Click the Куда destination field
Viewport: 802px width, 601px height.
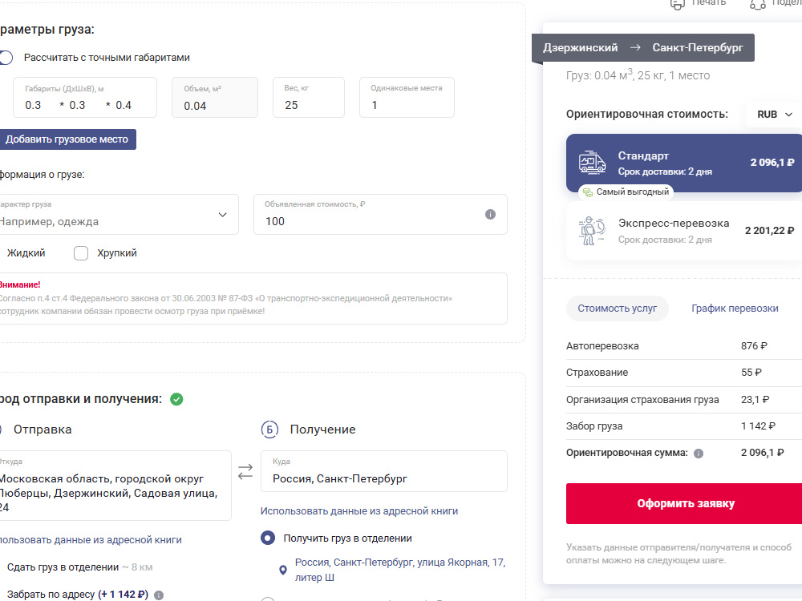pyautogui.click(x=384, y=471)
